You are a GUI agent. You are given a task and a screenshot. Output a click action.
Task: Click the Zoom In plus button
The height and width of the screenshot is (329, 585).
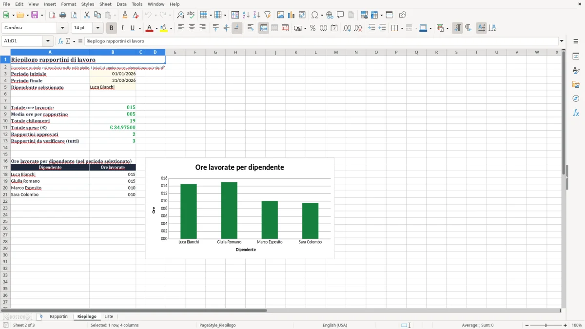pos(565,325)
